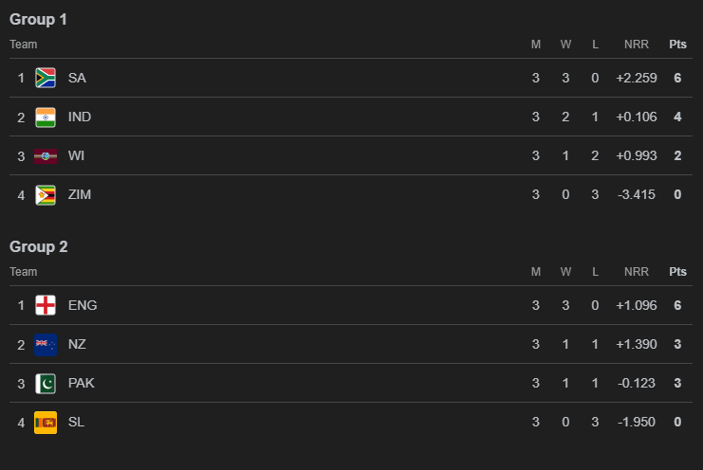Click the Team column header in Group 1
703x470 pixels.
click(24, 45)
